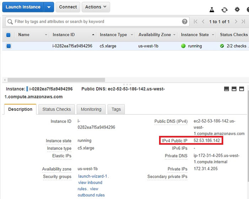The image size is (249, 199).
Task: Expand the Actions dropdown menu
Action: click(96, 7)
